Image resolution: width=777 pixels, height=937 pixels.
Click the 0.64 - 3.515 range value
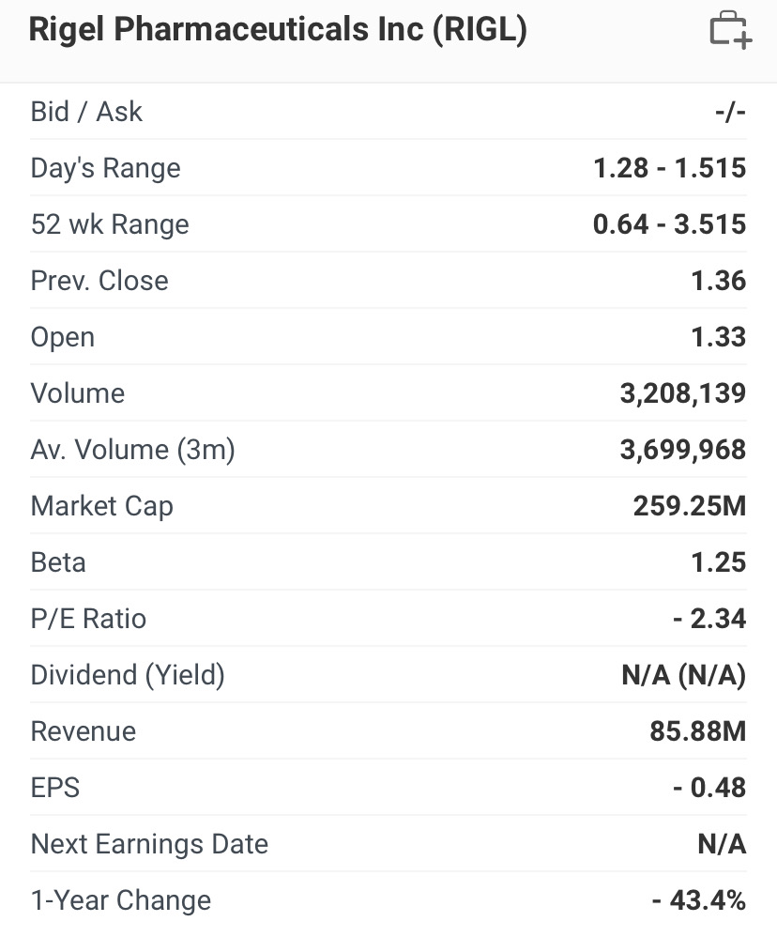click(x=669, y=224)
